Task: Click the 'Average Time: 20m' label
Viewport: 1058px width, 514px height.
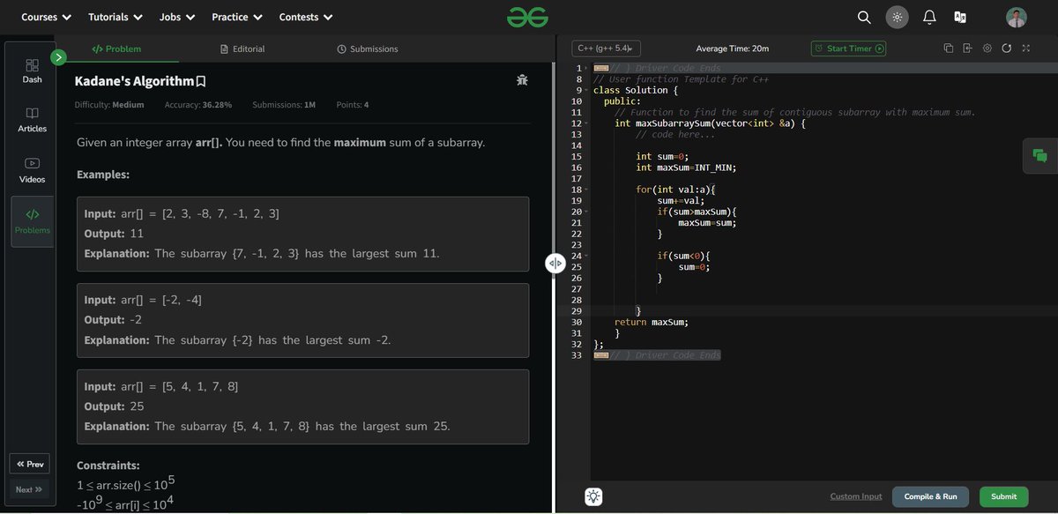Action: pos(732,48)
